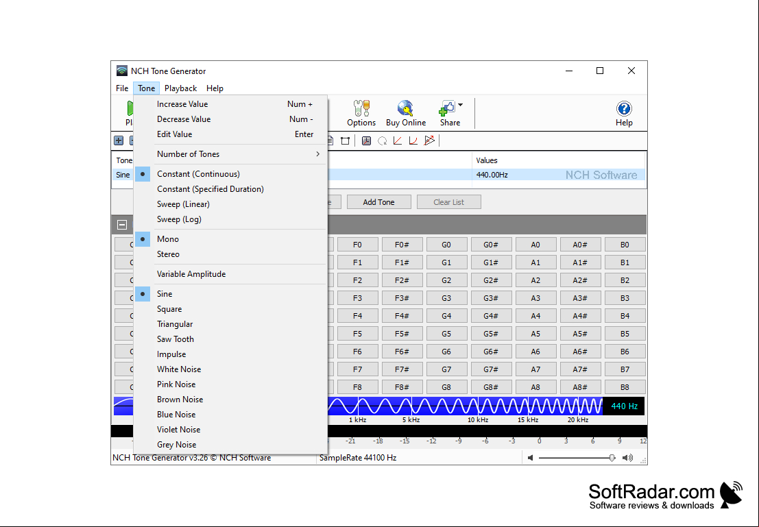Click the F5# note button
This screenshot has height=527, width=759.
click(402, 334)
